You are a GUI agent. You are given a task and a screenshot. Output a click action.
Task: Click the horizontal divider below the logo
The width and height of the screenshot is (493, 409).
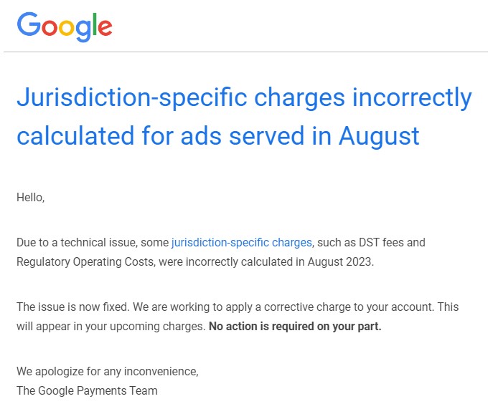click(x=246, y=52)
